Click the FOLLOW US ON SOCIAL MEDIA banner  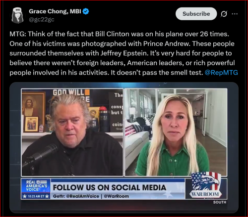pos(110,188)
